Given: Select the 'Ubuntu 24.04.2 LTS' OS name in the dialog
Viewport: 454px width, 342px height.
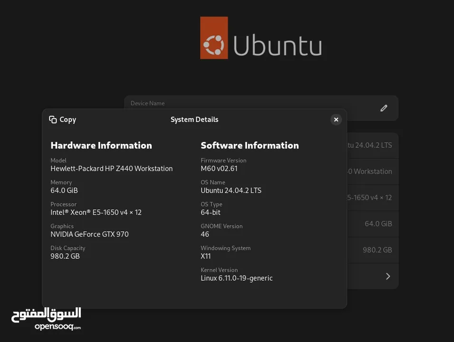Looking at the screenshot, I should [231, 190].
